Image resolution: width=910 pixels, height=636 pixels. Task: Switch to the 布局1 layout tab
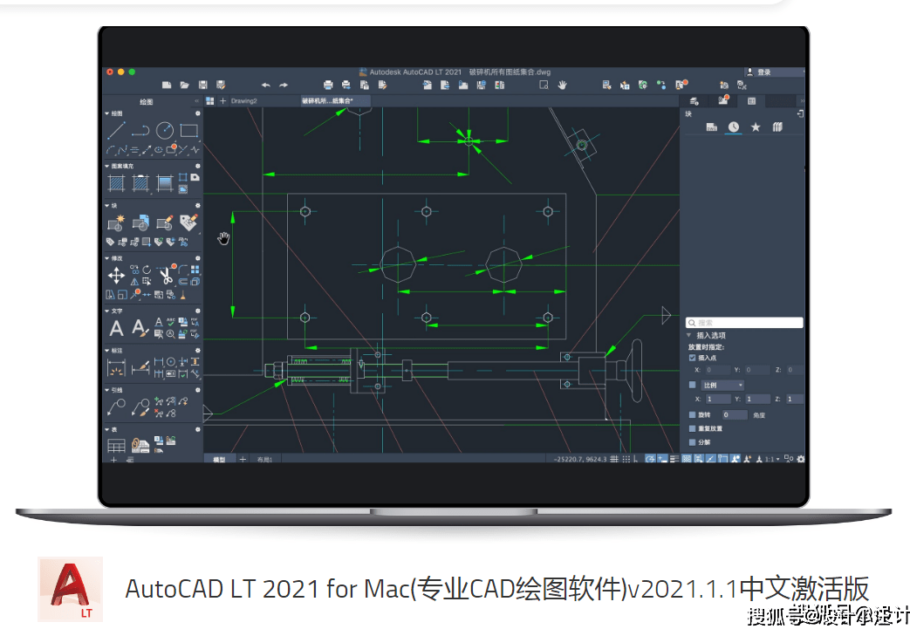(264, 460)
